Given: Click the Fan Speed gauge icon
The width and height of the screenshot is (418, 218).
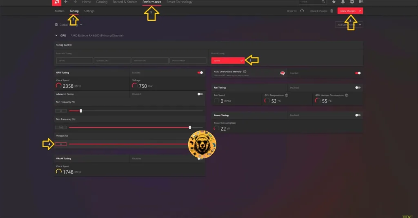Looking at the screenshot, I should 216,100.
